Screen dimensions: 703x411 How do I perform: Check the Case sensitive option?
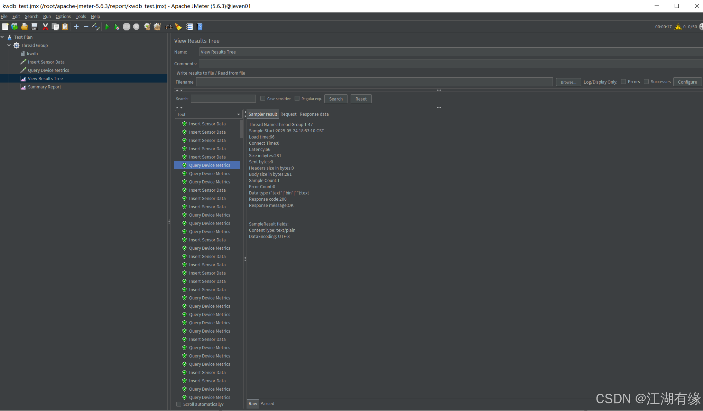click(263, 99)
